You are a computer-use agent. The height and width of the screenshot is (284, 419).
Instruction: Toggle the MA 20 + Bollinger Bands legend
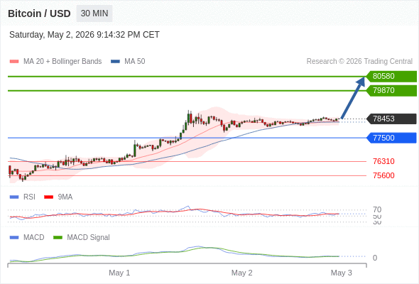coord(55,62)
